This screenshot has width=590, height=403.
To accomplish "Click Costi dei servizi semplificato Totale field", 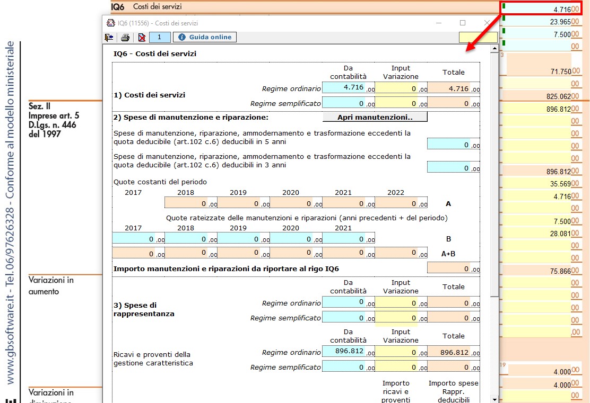I will click(x=454, y=103).
